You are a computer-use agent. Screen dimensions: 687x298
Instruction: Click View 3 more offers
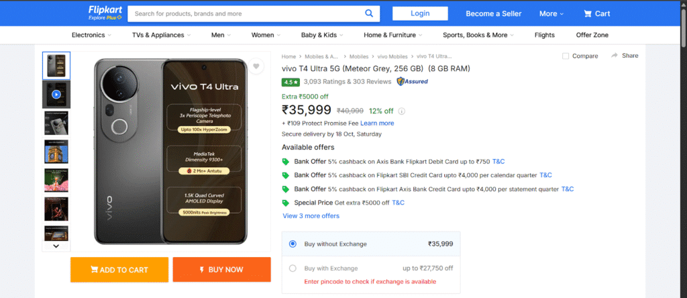311,215
